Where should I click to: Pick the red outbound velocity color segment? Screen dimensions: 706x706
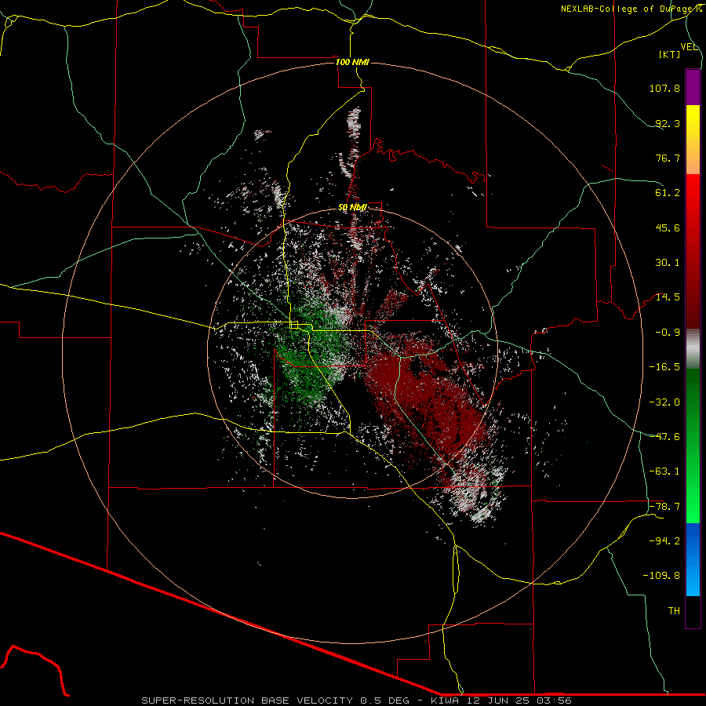[693, 251]
